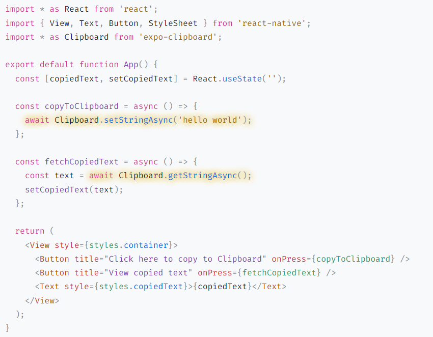Viewport: 433px width, 337px height.
Task: Click the setCopiedText(text) call line
Action: [x=74, y=189]
